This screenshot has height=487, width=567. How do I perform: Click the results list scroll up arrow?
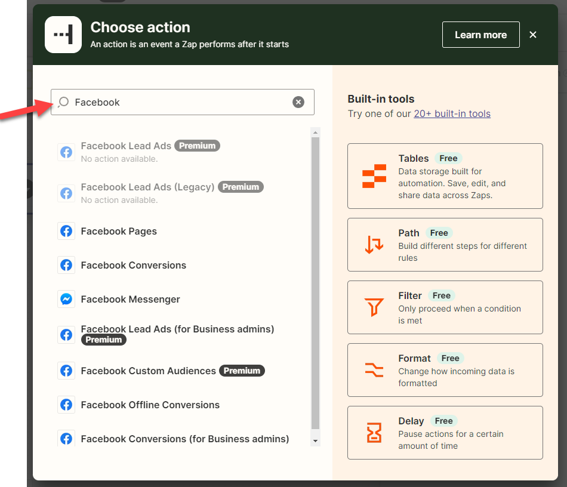(x=315, y=132)
